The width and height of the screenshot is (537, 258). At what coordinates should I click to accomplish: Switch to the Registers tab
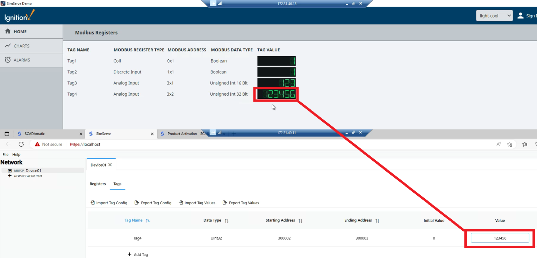click(x=98, y=184)
